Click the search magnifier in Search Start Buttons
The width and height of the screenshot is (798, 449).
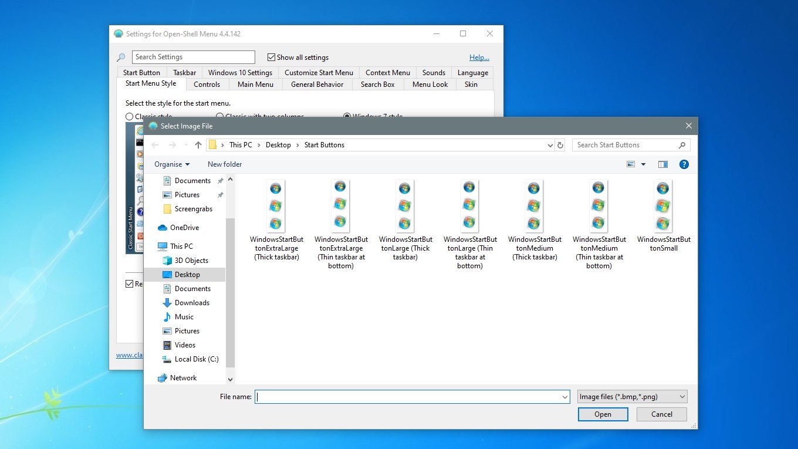[682, 145]
